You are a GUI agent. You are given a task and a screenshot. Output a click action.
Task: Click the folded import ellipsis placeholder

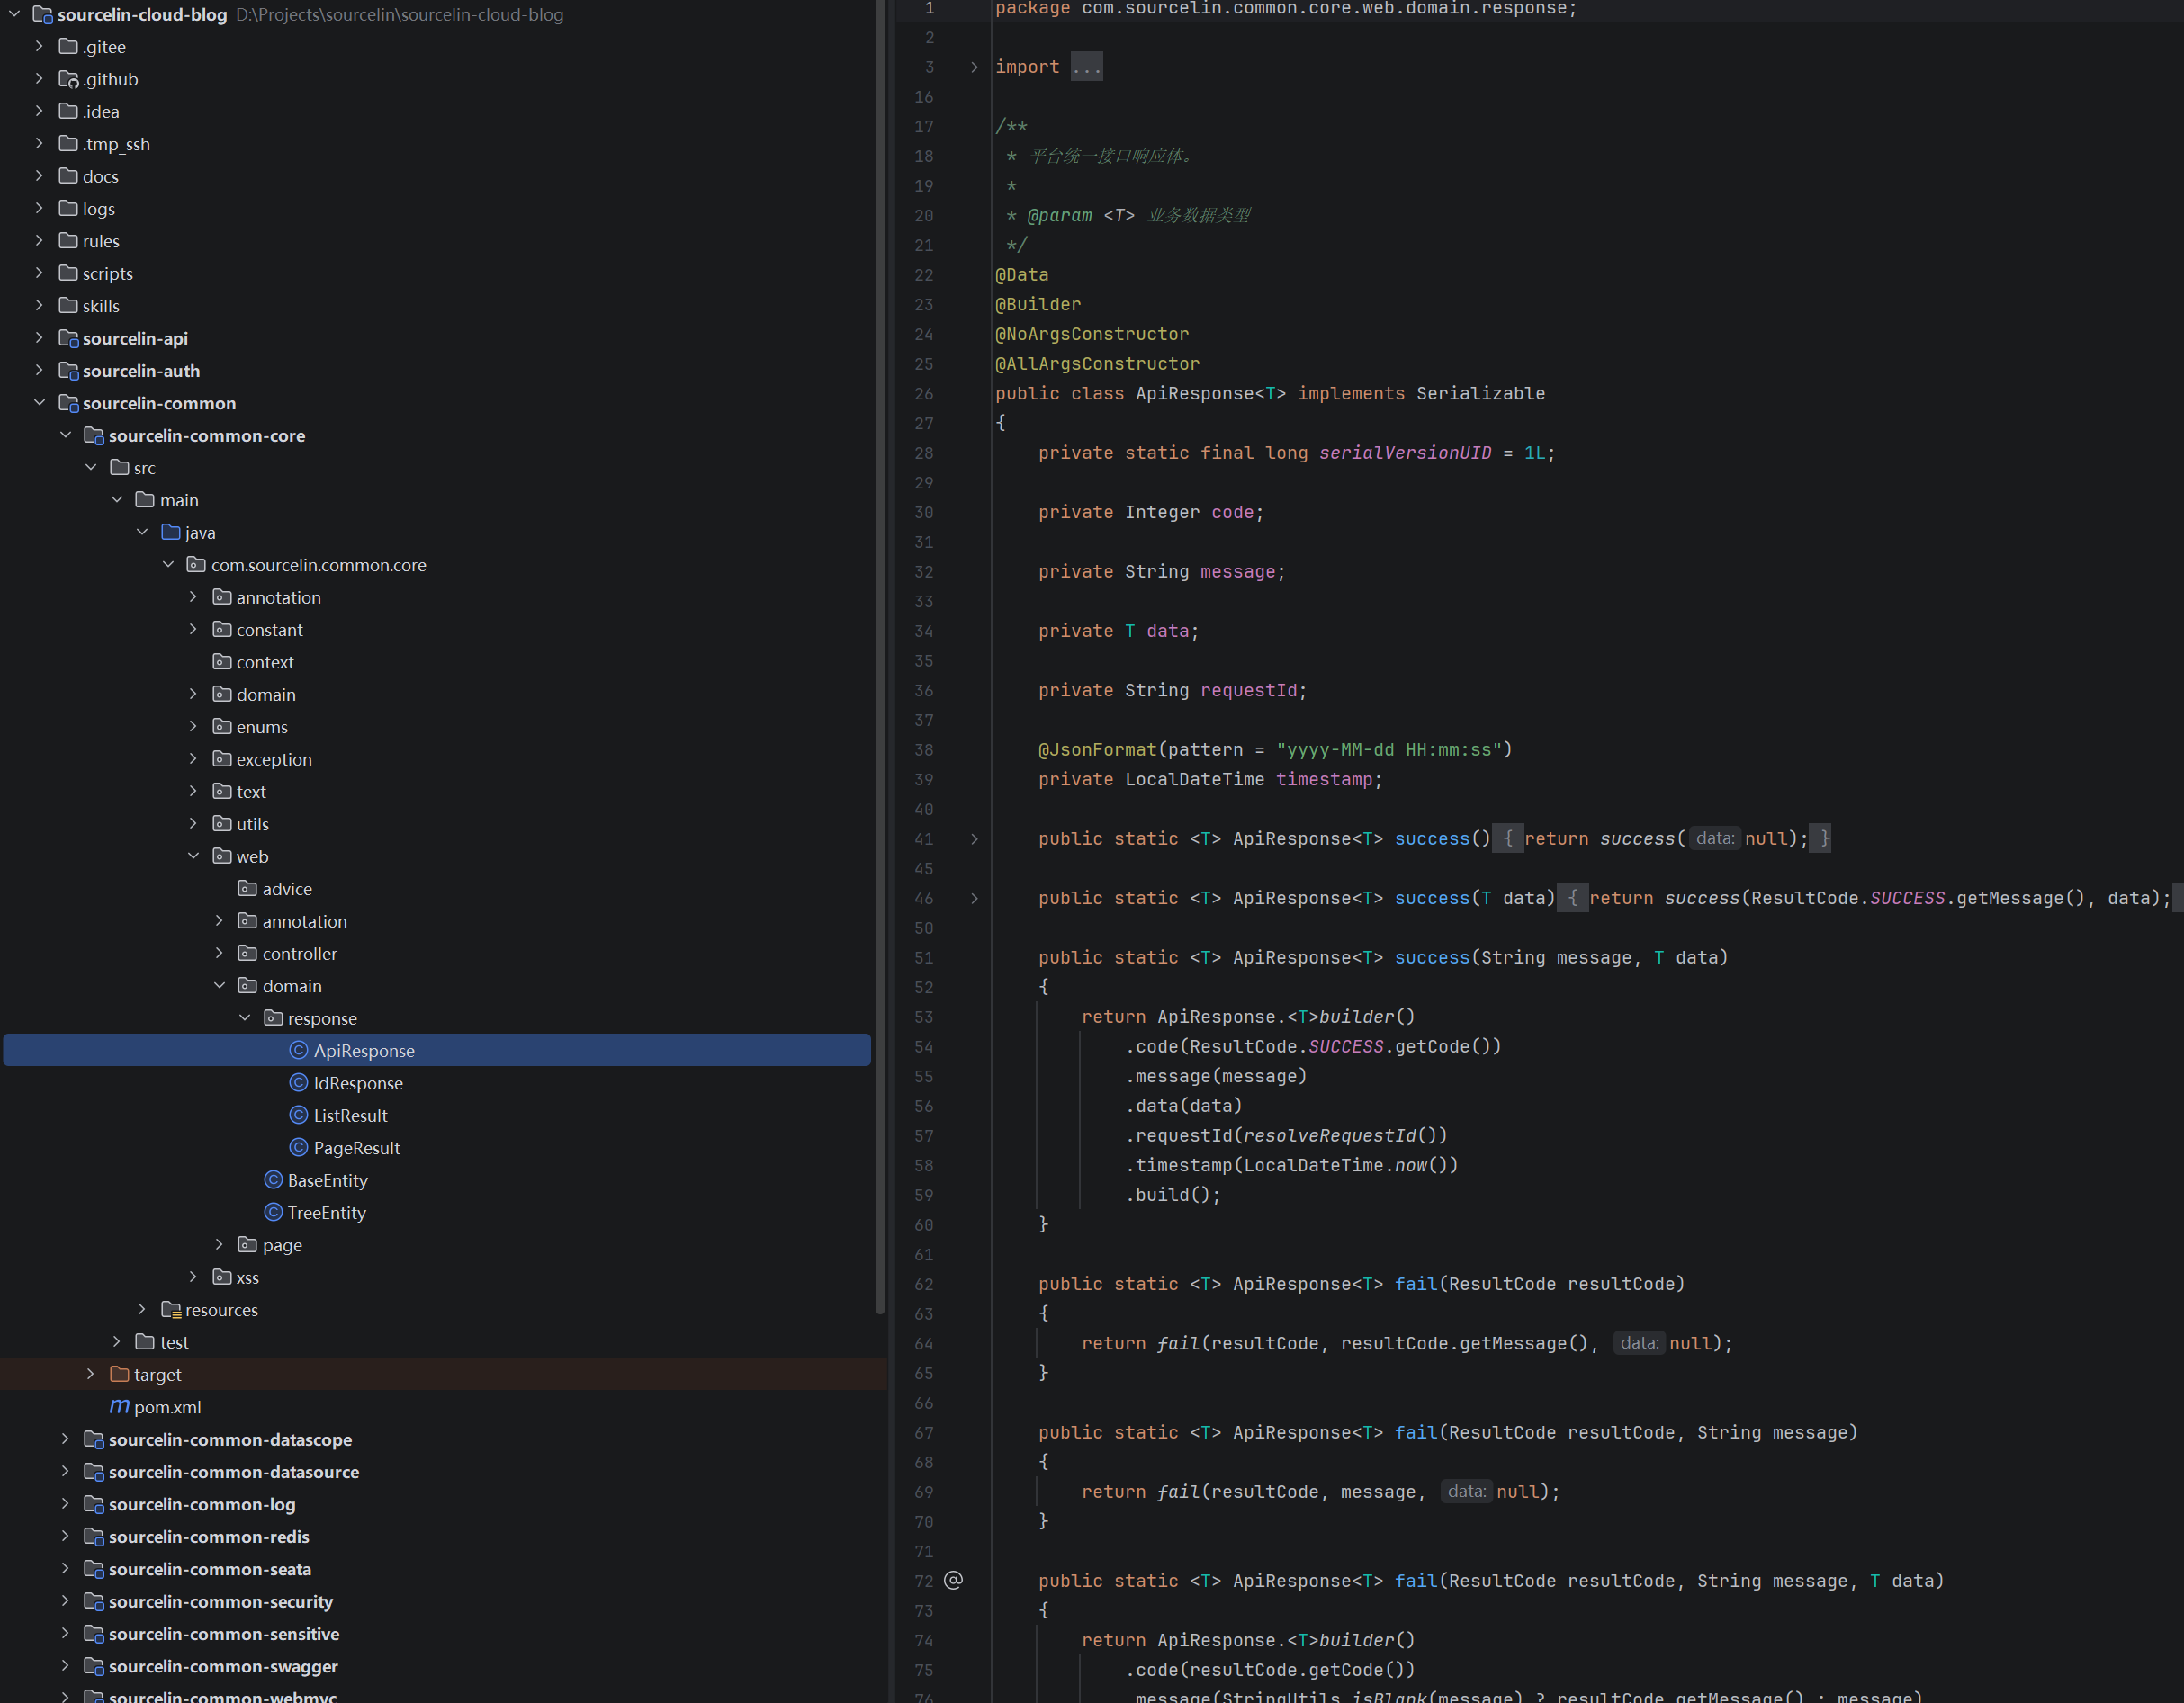point(1086,67)
